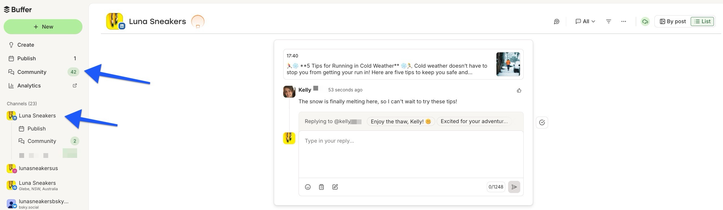Click the Replying to @kelly label
723x210 pixels.
(x=333, y=121)
